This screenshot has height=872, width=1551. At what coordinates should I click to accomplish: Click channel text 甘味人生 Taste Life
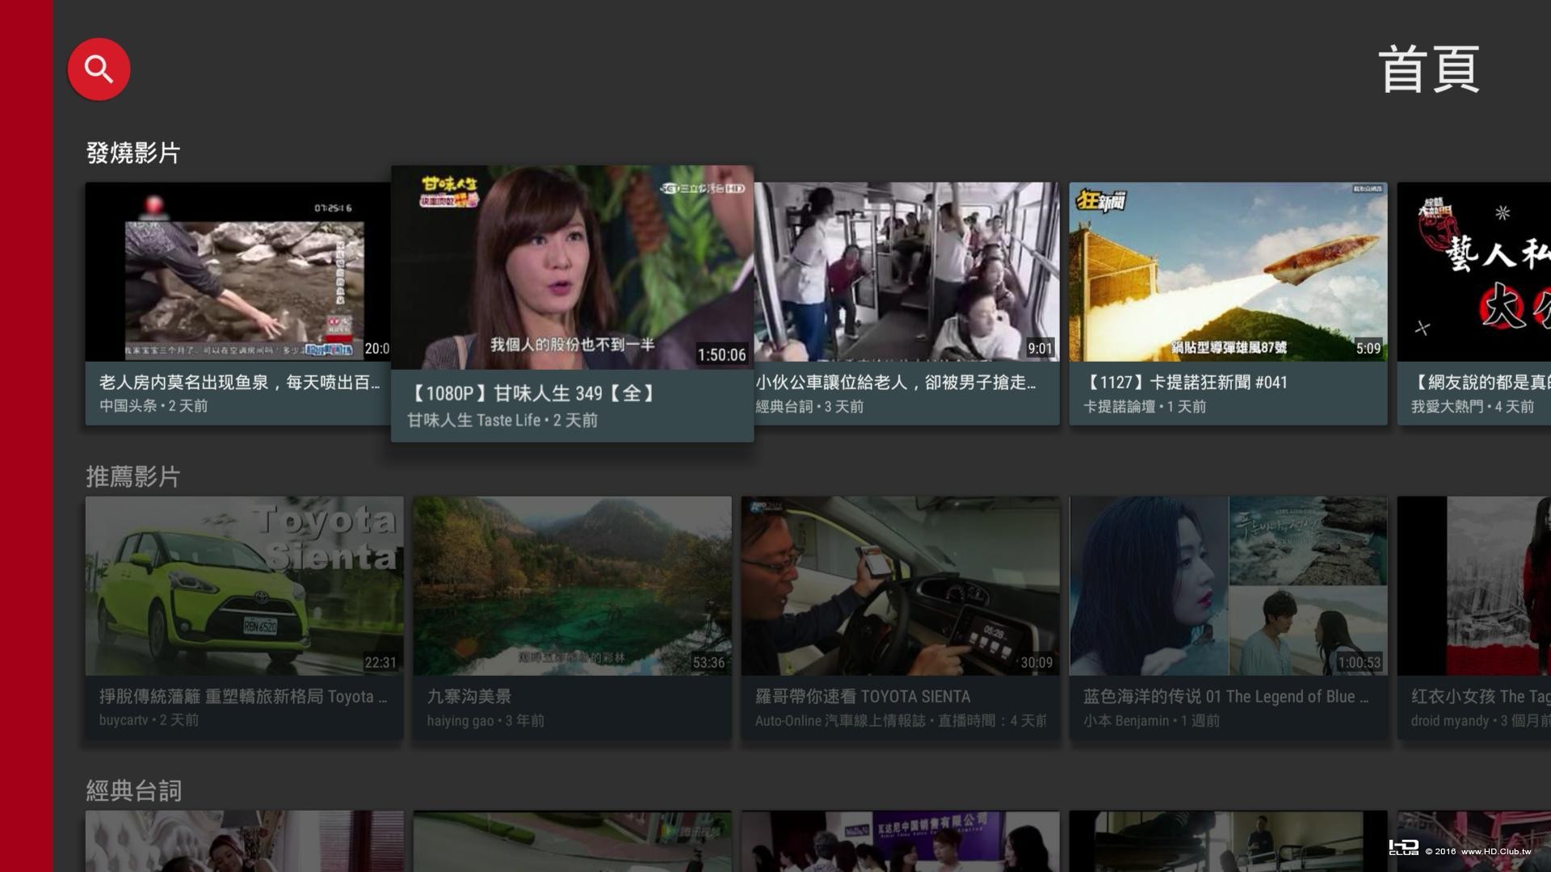point(474,420)
